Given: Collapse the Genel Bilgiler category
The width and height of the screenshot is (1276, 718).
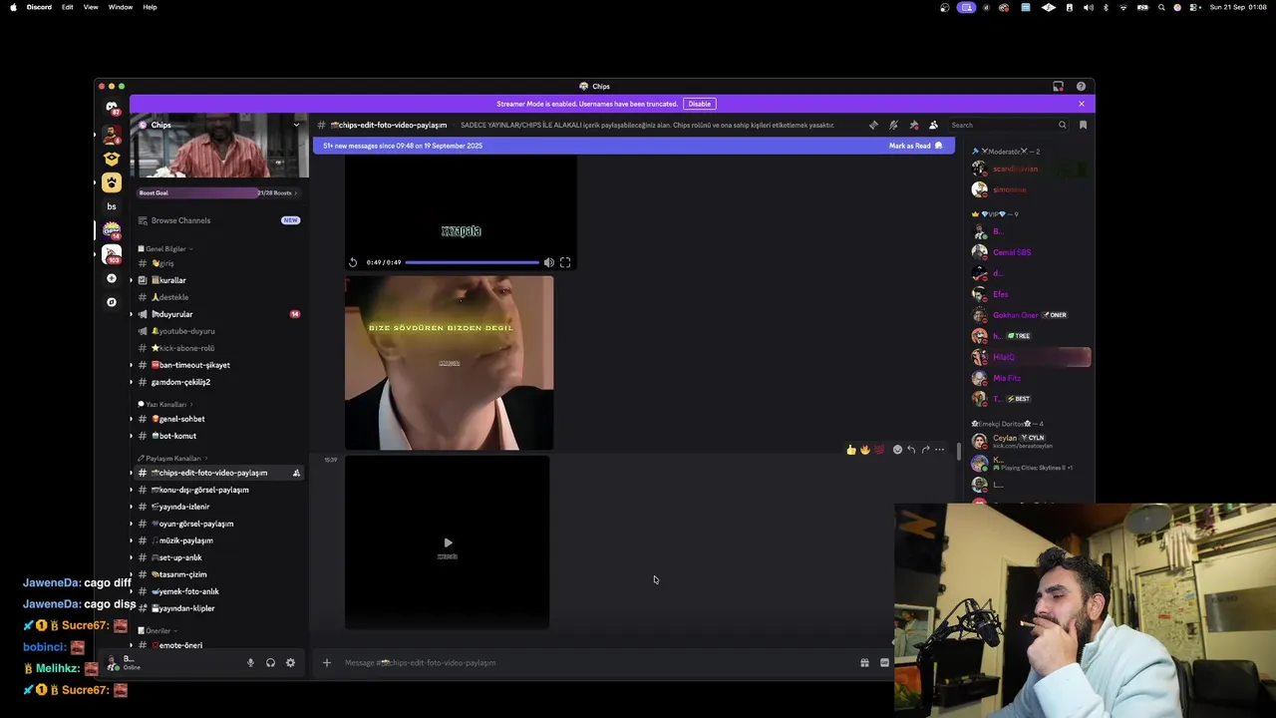Looking at the screenshot, I should pyautogui.click(x=164, y=248).
